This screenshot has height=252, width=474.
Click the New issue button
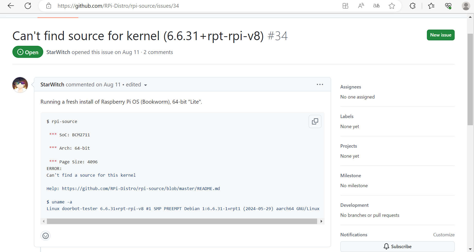point(441,35)
